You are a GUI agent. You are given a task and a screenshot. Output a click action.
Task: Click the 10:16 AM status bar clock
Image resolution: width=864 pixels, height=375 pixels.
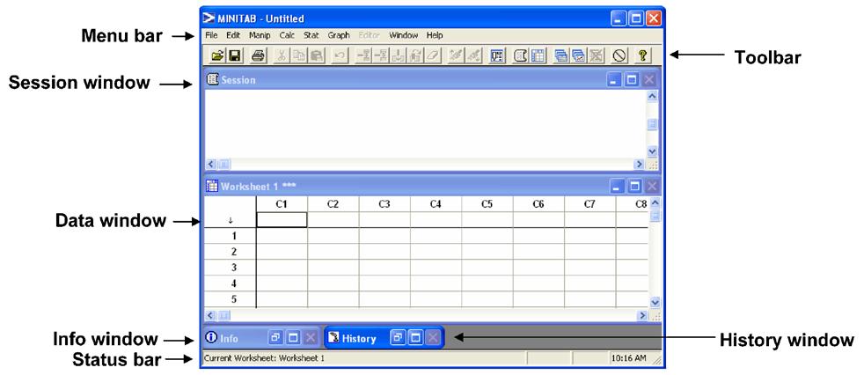(629, 358)
